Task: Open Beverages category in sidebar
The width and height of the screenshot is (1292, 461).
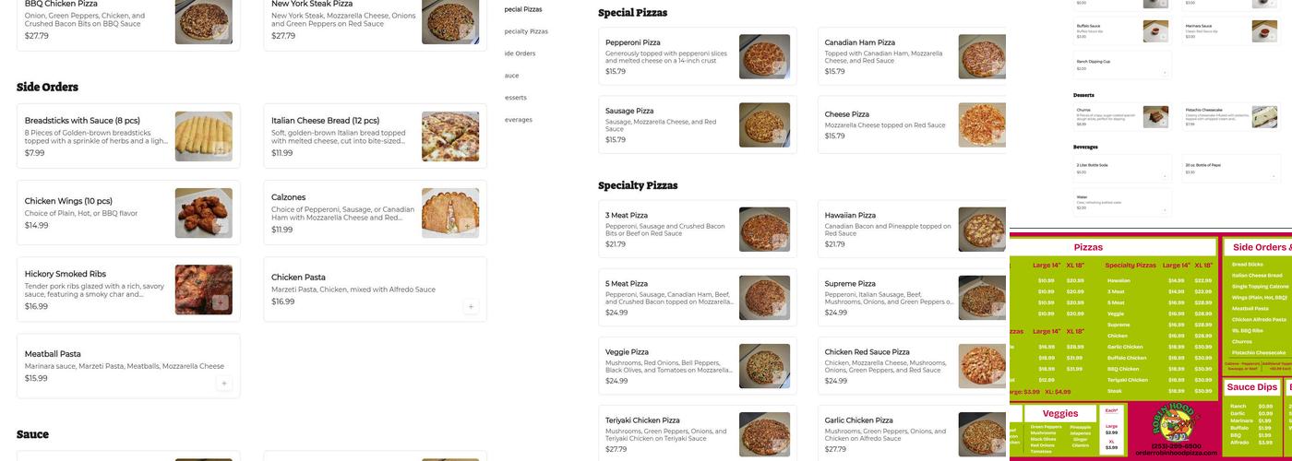Action: pyautogui.click(x=518, y=120)
